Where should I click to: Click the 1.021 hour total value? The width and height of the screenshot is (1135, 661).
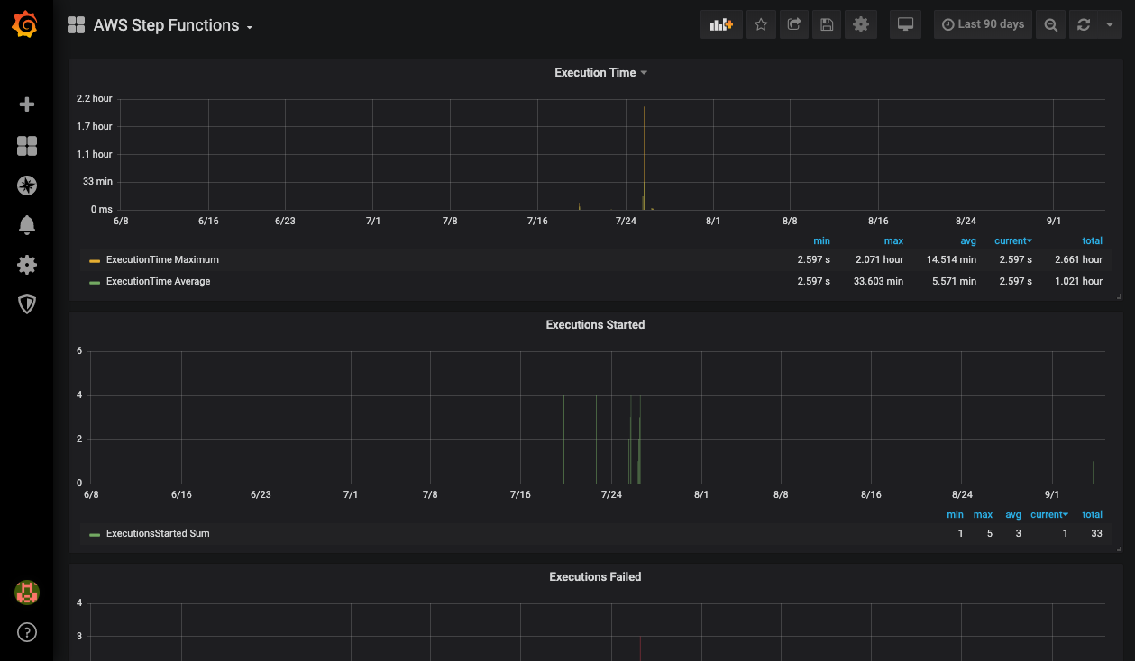[1078, 282]
